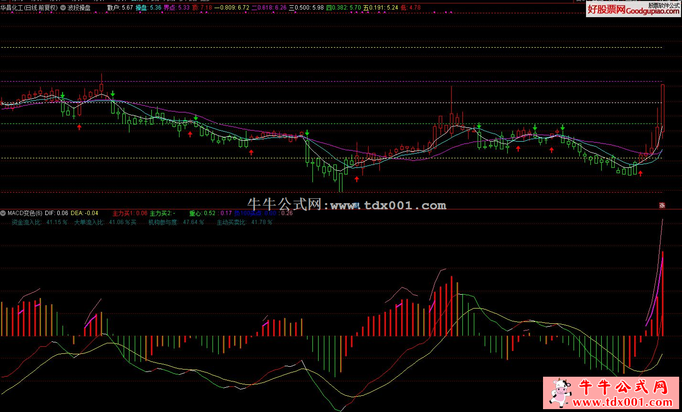Click the DEA: -0.04 readout
This screenshot has height=412, width=682.
click(x=85, y=213)
